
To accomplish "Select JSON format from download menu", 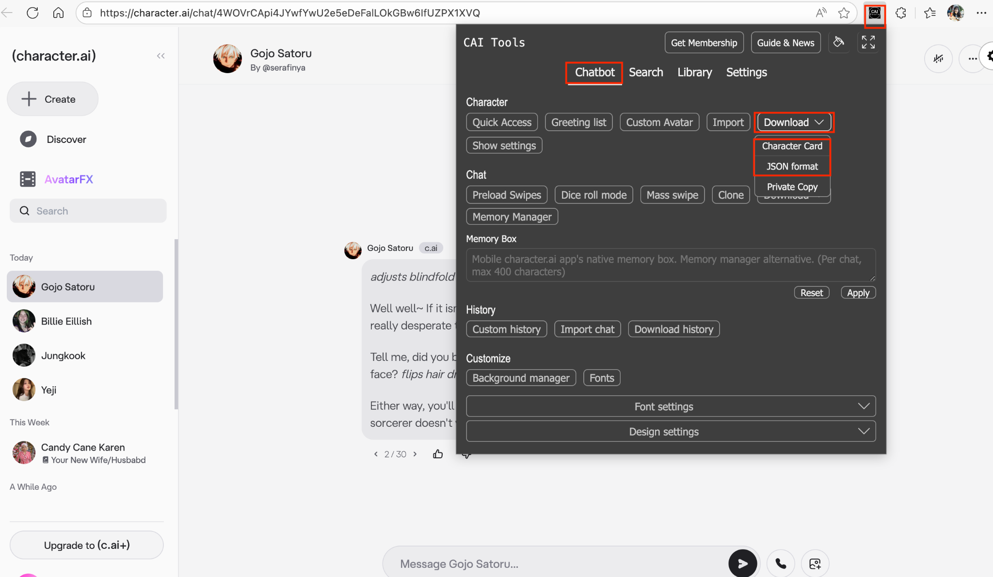I will 792,166.
